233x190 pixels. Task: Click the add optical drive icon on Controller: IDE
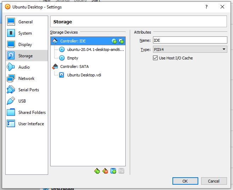coord(114,41)
